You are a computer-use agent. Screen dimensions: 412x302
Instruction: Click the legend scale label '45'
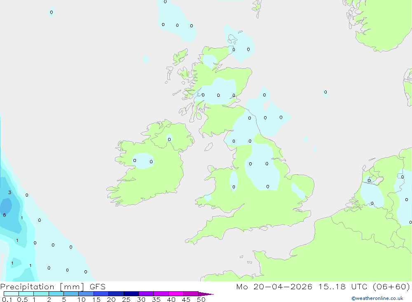click(x=186, y=300)
